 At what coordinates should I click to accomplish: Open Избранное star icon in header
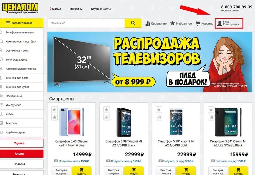point(173,23)
